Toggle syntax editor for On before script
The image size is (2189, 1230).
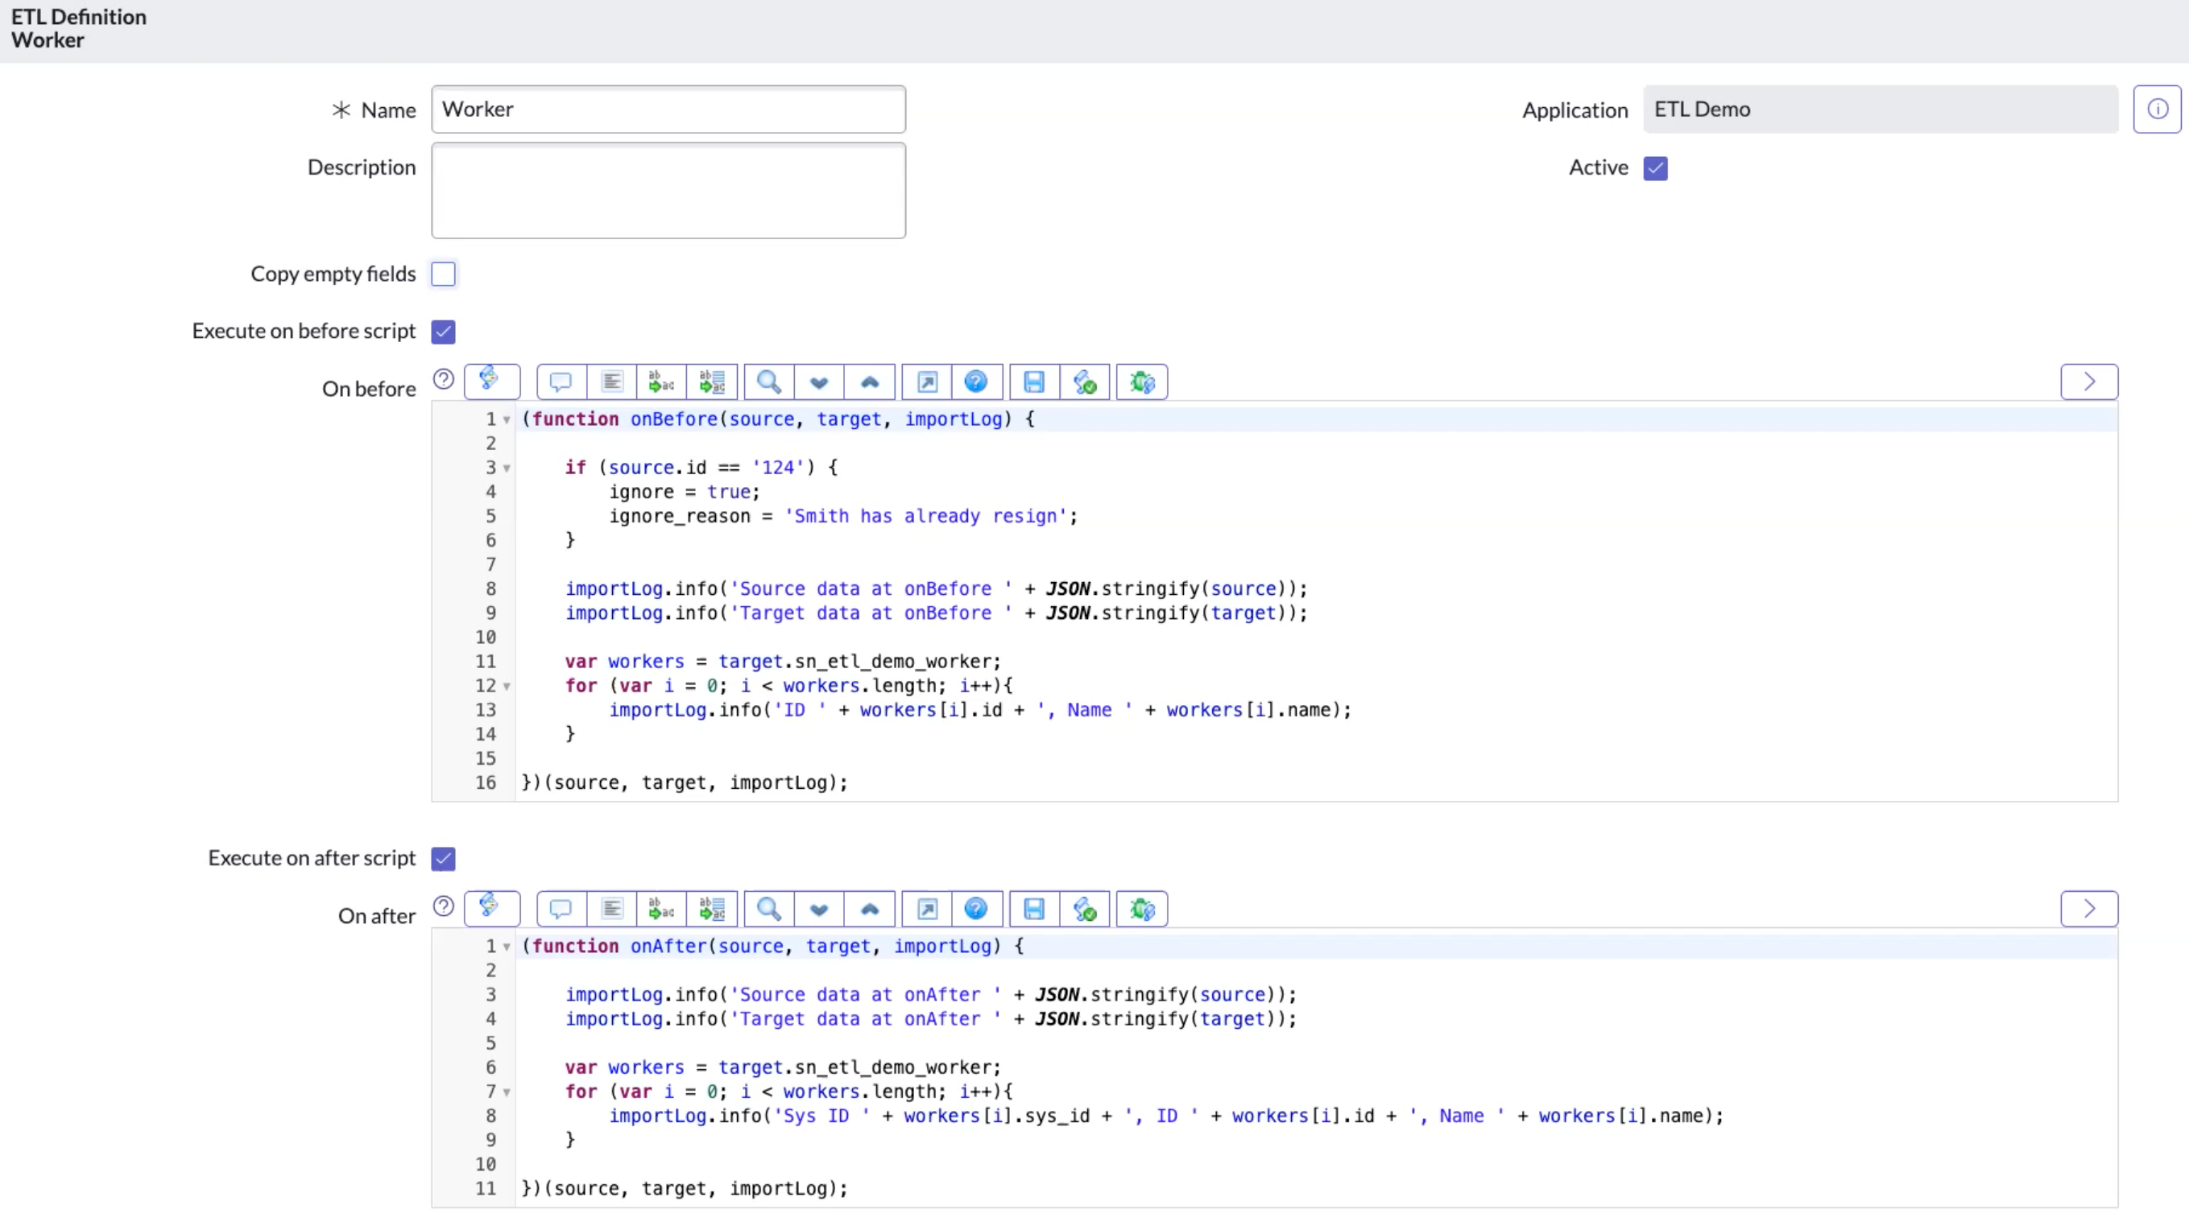[x=491, y=382]
